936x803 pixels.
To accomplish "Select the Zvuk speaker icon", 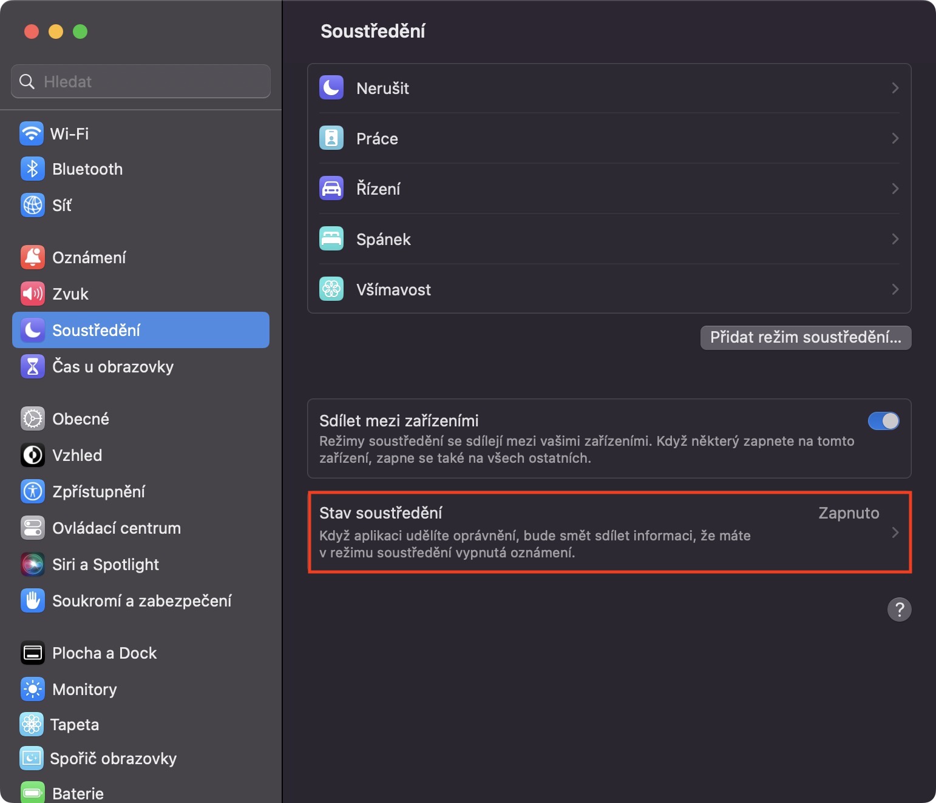I will [x=33, y=294].
